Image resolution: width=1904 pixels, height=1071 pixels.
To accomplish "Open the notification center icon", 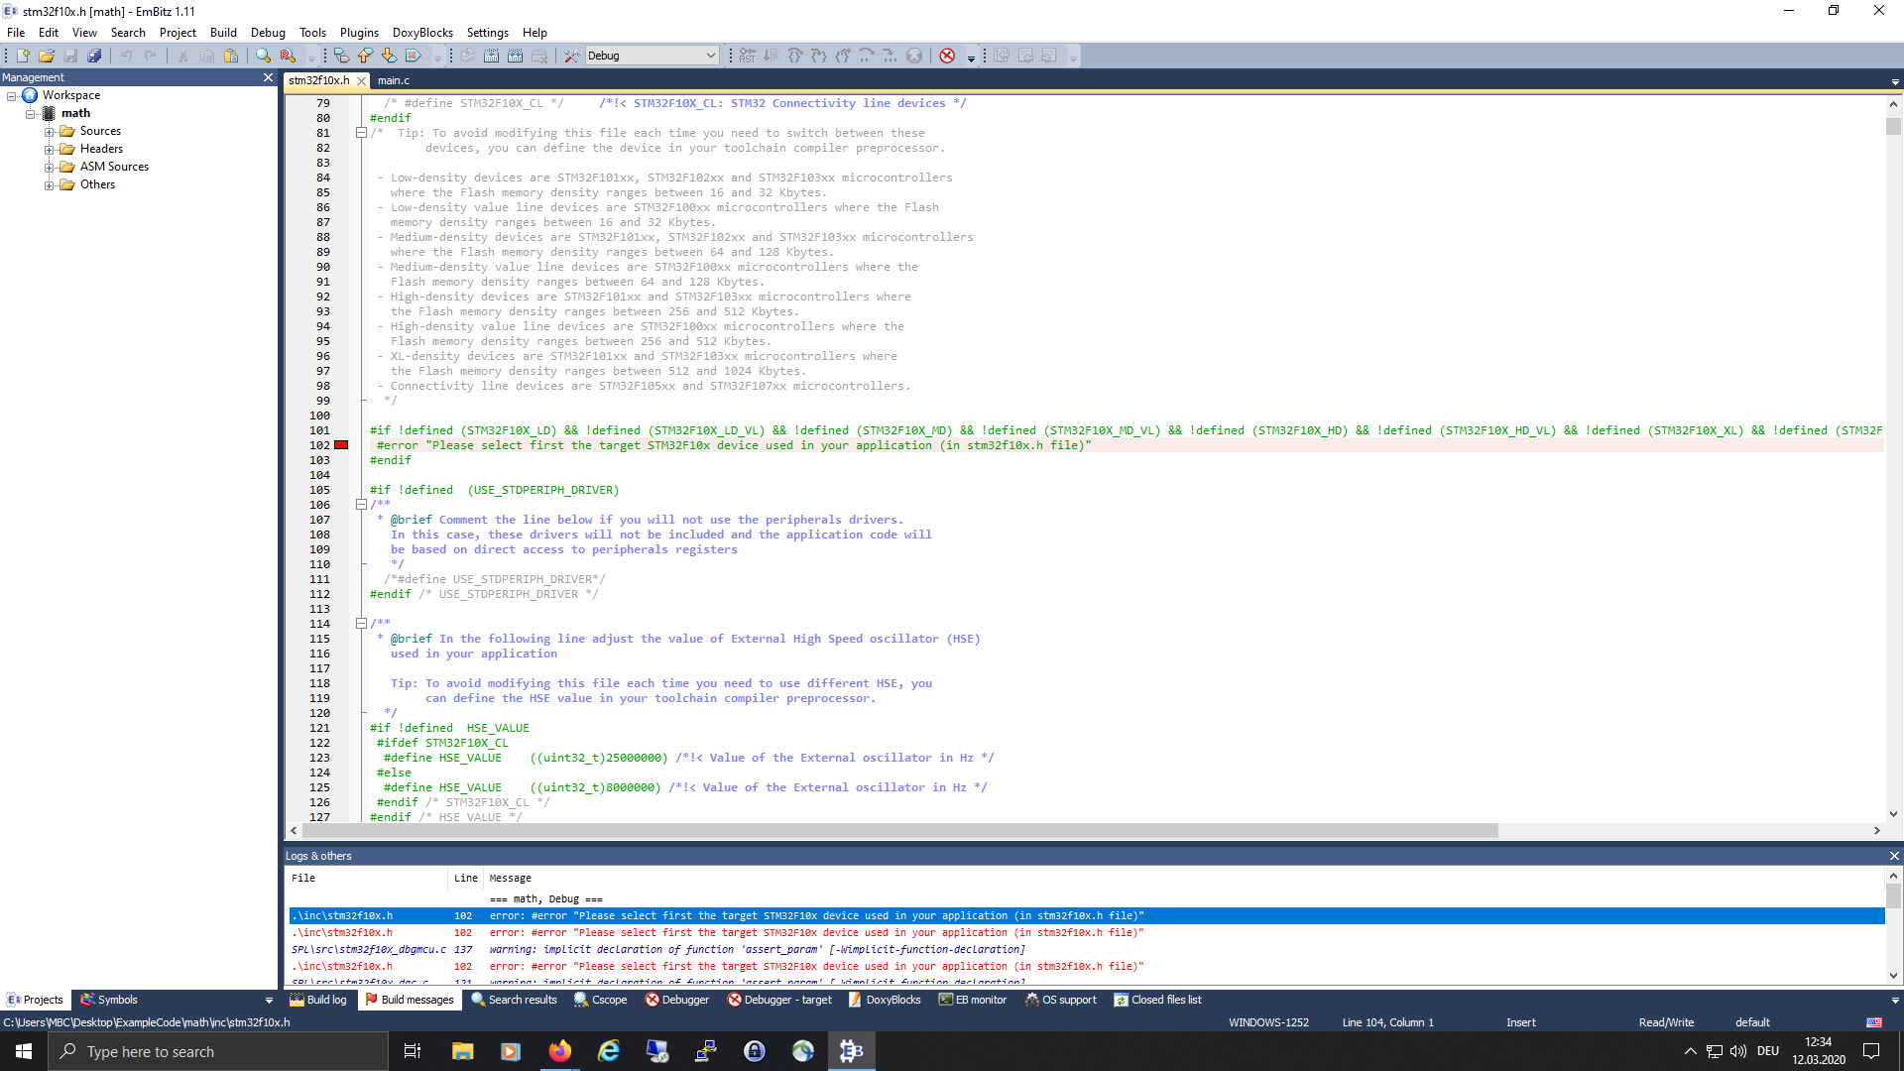I will point(1871,1051).
